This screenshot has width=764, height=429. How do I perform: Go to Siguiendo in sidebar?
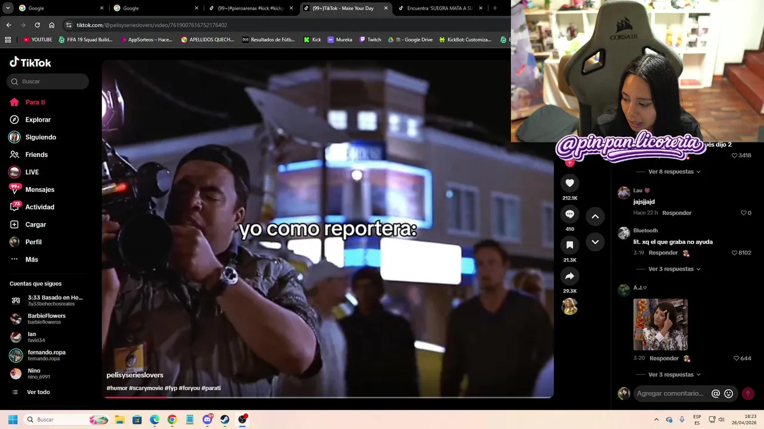[33, 137]
